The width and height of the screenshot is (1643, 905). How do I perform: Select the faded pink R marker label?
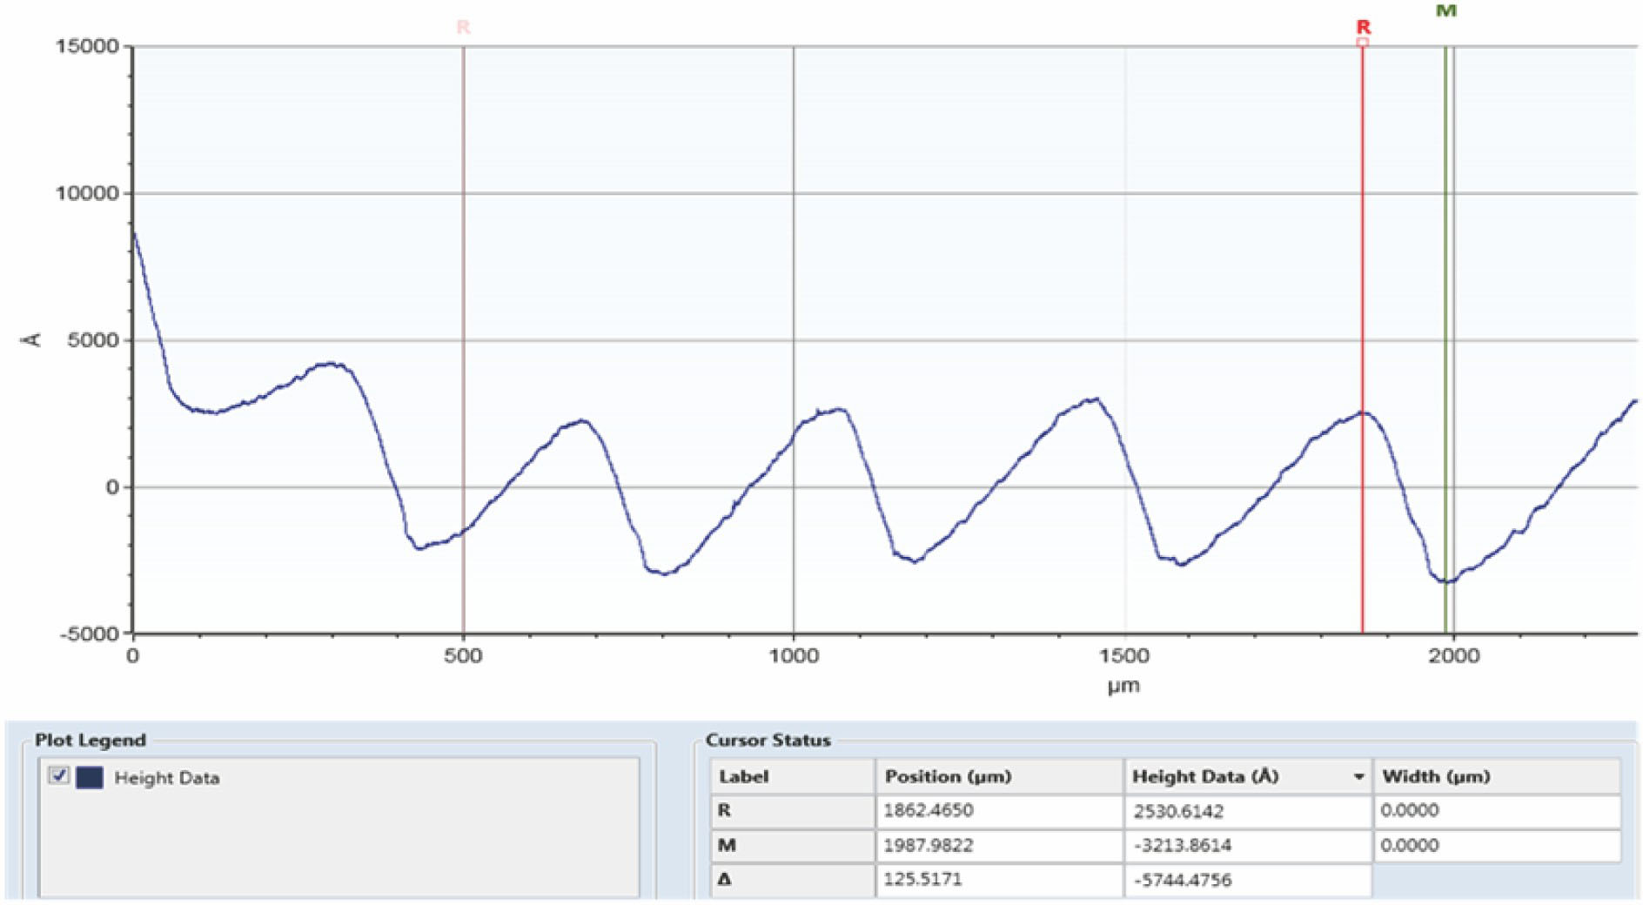(x=463, y=28)
